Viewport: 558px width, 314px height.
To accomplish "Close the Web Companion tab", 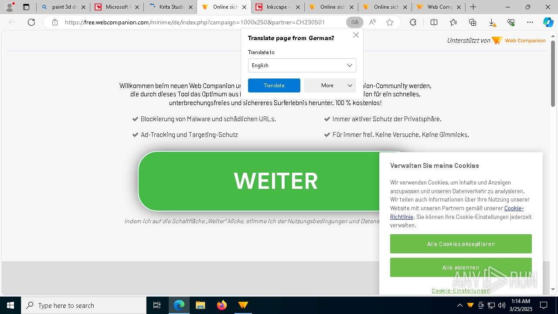I will [x=459, y=7].
